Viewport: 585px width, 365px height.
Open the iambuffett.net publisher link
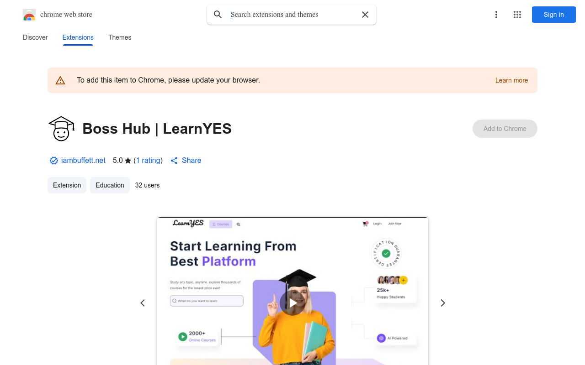point(83,161)
